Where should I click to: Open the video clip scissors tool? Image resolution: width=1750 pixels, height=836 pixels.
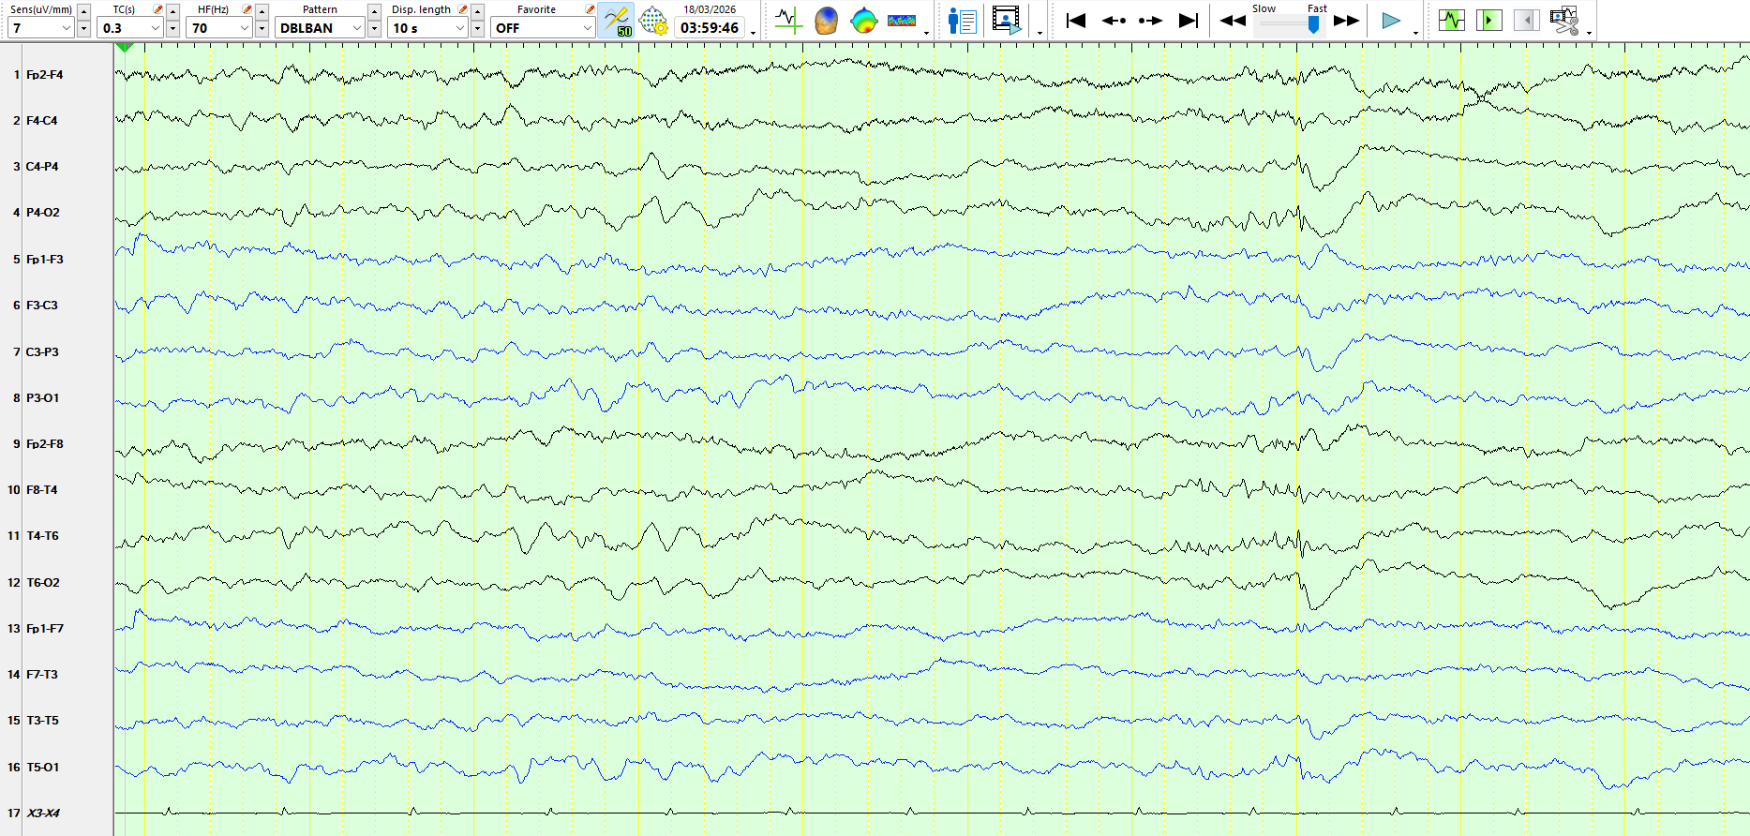click(1564, 21)
